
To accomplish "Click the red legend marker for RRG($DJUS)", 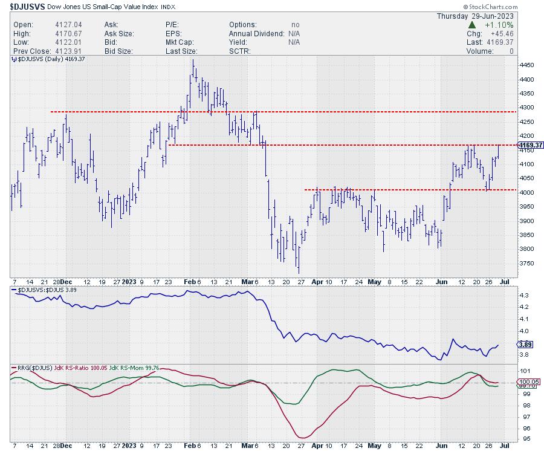I will pyautogui.click(x=13, y=368).
